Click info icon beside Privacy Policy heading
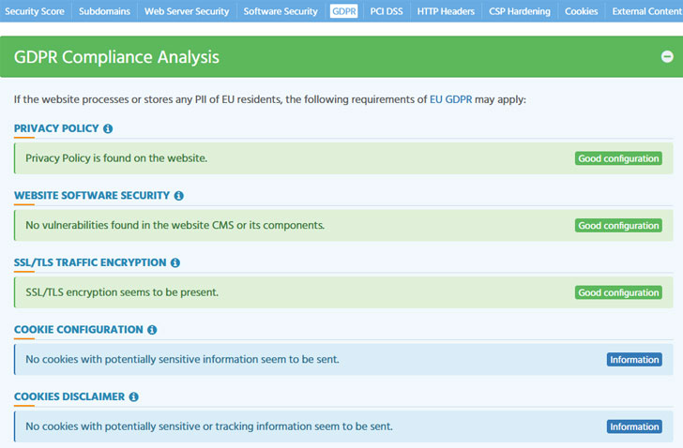Image resolution: width=683 pixels, height=448 pixels. (108, 128)
